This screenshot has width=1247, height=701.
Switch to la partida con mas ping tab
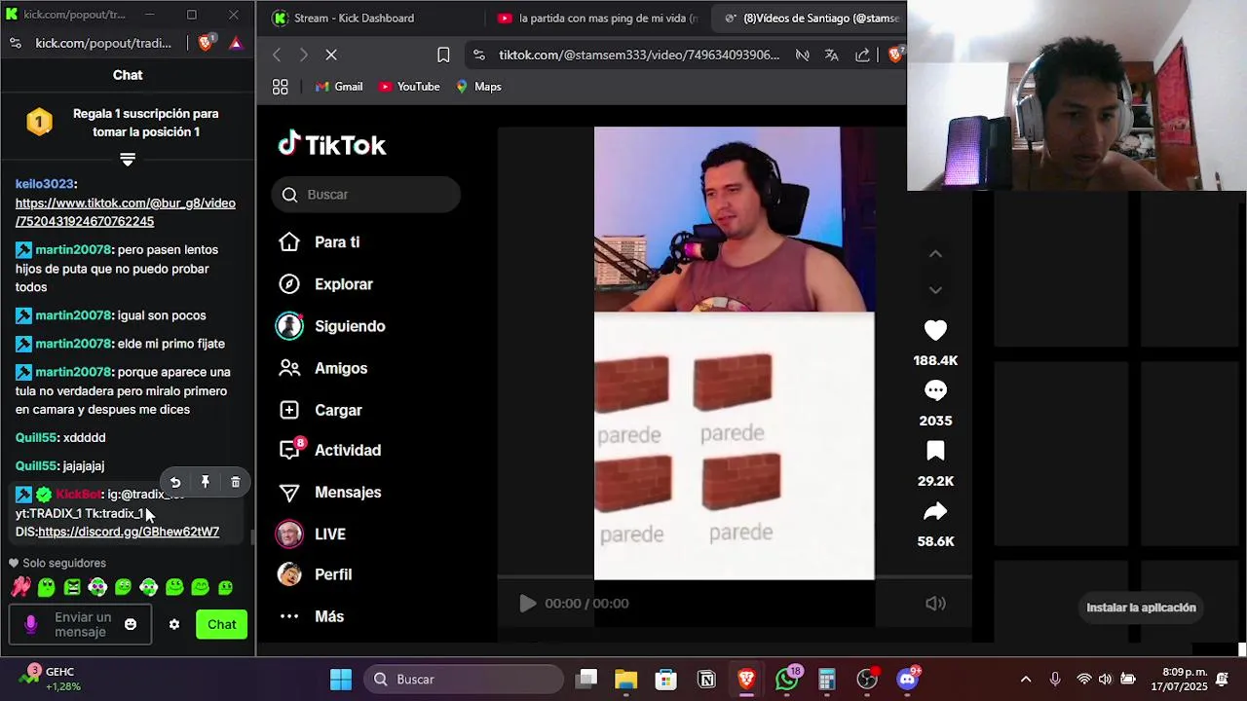(598, 18)
